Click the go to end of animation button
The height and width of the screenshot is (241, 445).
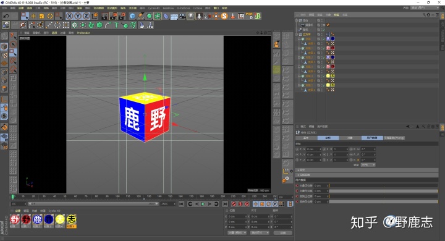[225, 204]
